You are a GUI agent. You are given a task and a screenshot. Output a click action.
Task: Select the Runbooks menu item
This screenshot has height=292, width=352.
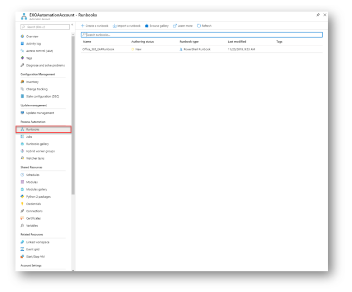click(44, 130)
